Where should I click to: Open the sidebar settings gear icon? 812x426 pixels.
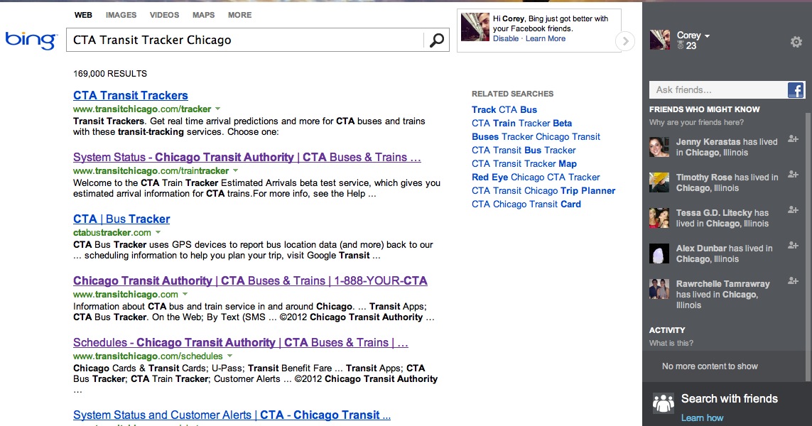click(796, 41)
